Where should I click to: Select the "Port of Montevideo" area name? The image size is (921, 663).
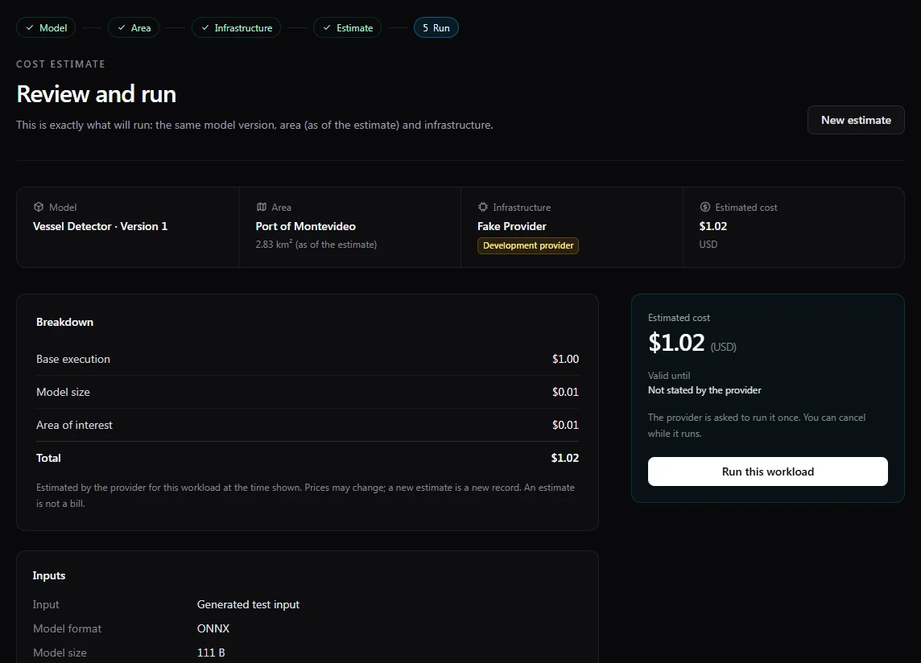305,226
